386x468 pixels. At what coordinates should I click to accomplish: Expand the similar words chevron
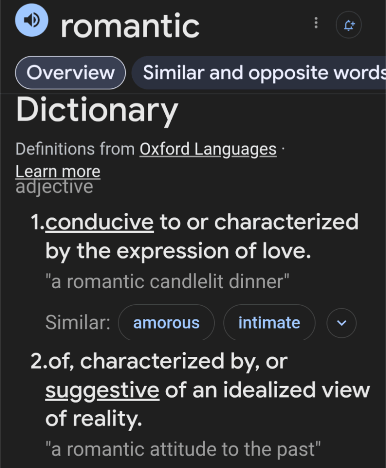(x=341, y=323)
